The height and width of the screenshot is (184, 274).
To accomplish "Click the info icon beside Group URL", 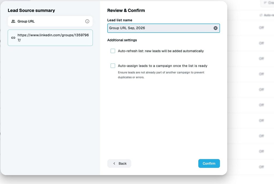I will [x=87, y=21].
